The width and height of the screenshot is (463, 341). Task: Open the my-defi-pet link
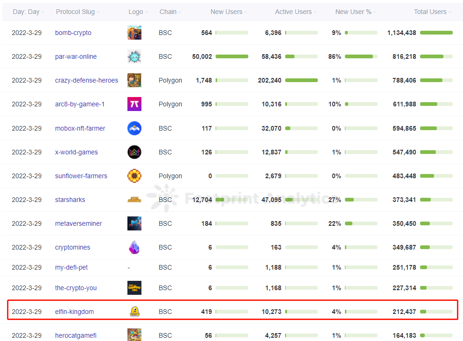pos(71,267)
